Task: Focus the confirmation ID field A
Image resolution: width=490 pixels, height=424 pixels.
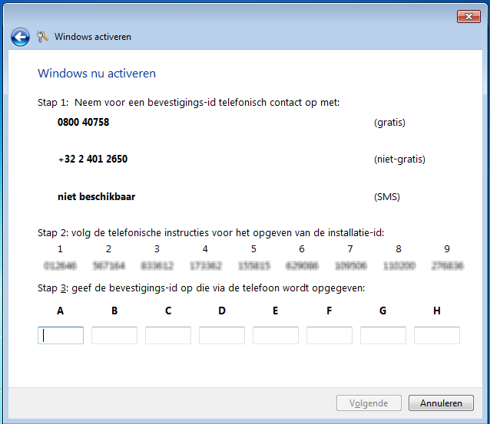Action: [x=61, y=335]
